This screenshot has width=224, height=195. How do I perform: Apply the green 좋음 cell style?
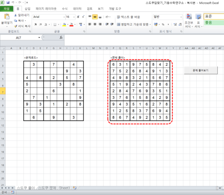pos(214,23)
